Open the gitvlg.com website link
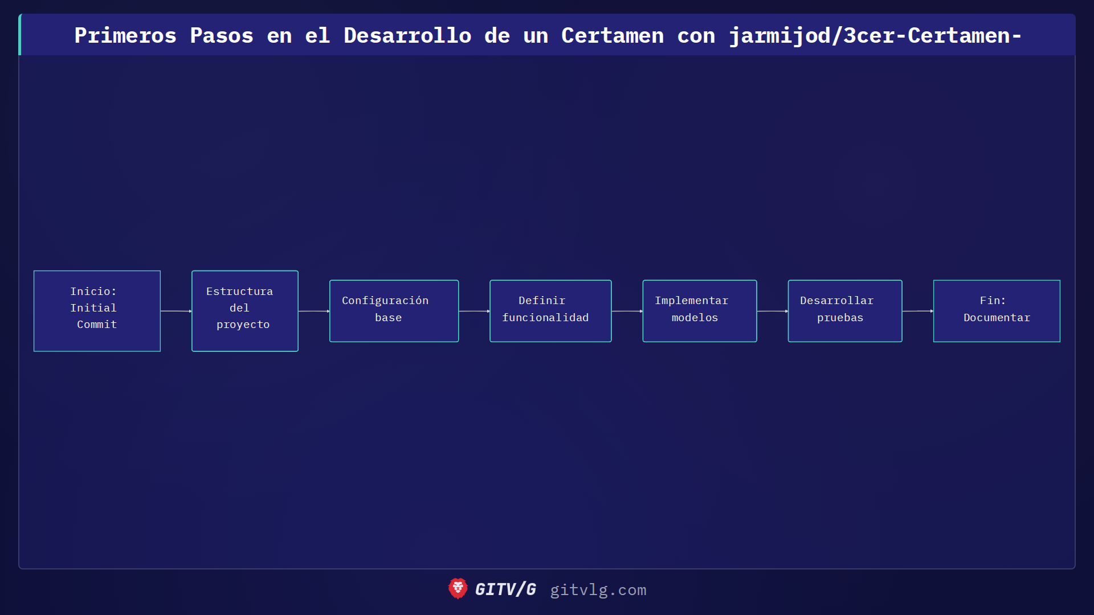 pyautogui.click(x=597, y=591)
